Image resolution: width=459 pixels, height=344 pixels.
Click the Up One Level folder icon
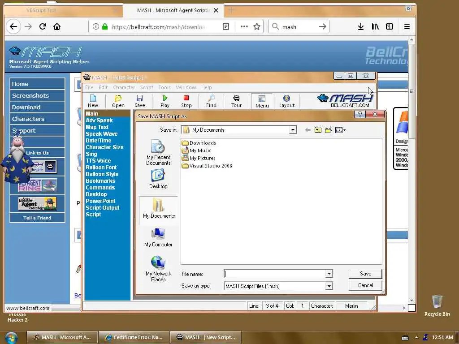tap(318, 130)
